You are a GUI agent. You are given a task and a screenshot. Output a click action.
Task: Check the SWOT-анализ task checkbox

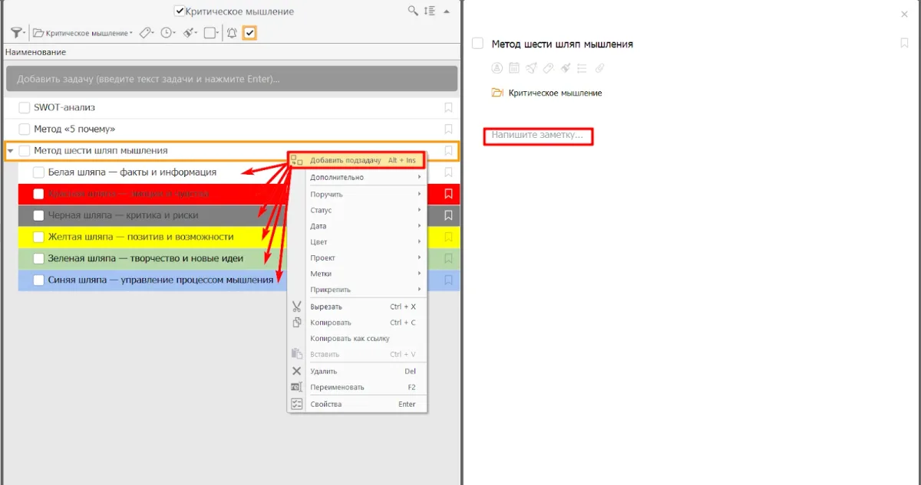pos(25,108)
